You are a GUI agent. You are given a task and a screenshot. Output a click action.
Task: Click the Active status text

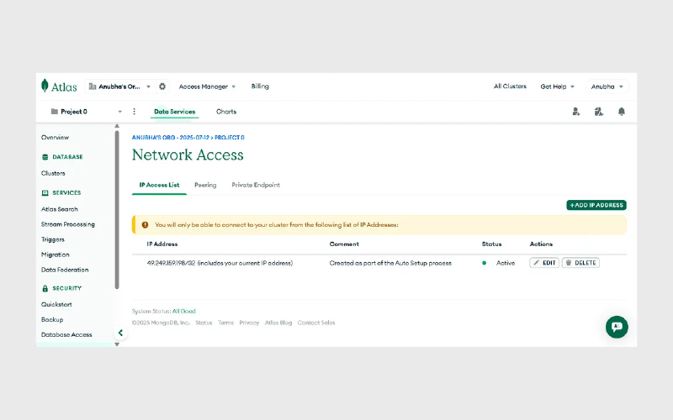(506, 263)
